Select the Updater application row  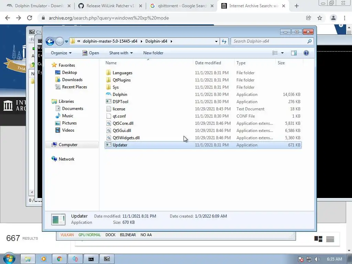coord(203,145)
